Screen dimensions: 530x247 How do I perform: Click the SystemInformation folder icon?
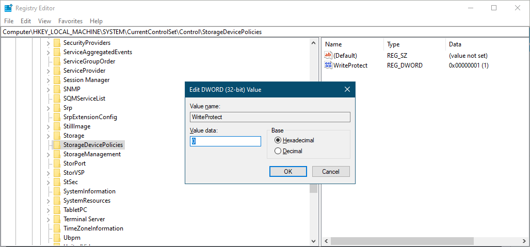[x=57, y=191]
